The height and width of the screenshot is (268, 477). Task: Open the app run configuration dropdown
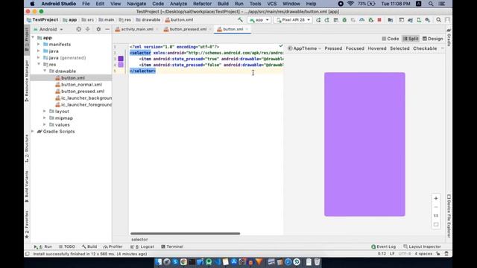click(259, 20)
